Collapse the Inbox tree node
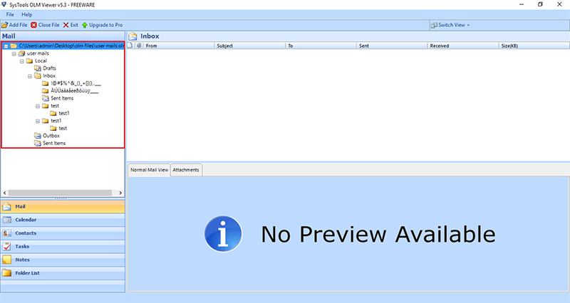This screenshot has width=570, height=303. (x=30, y=76)
